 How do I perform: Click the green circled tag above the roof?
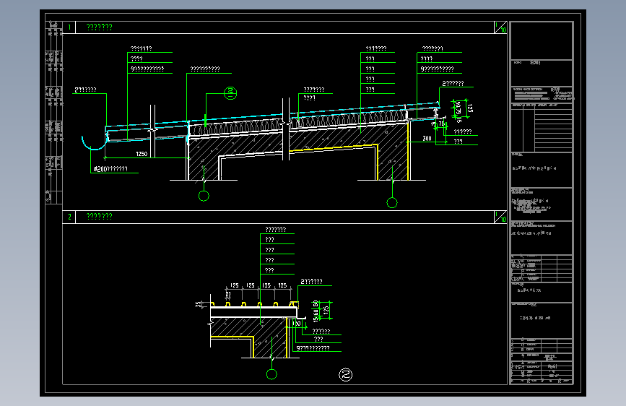click(x=230, y=93)
